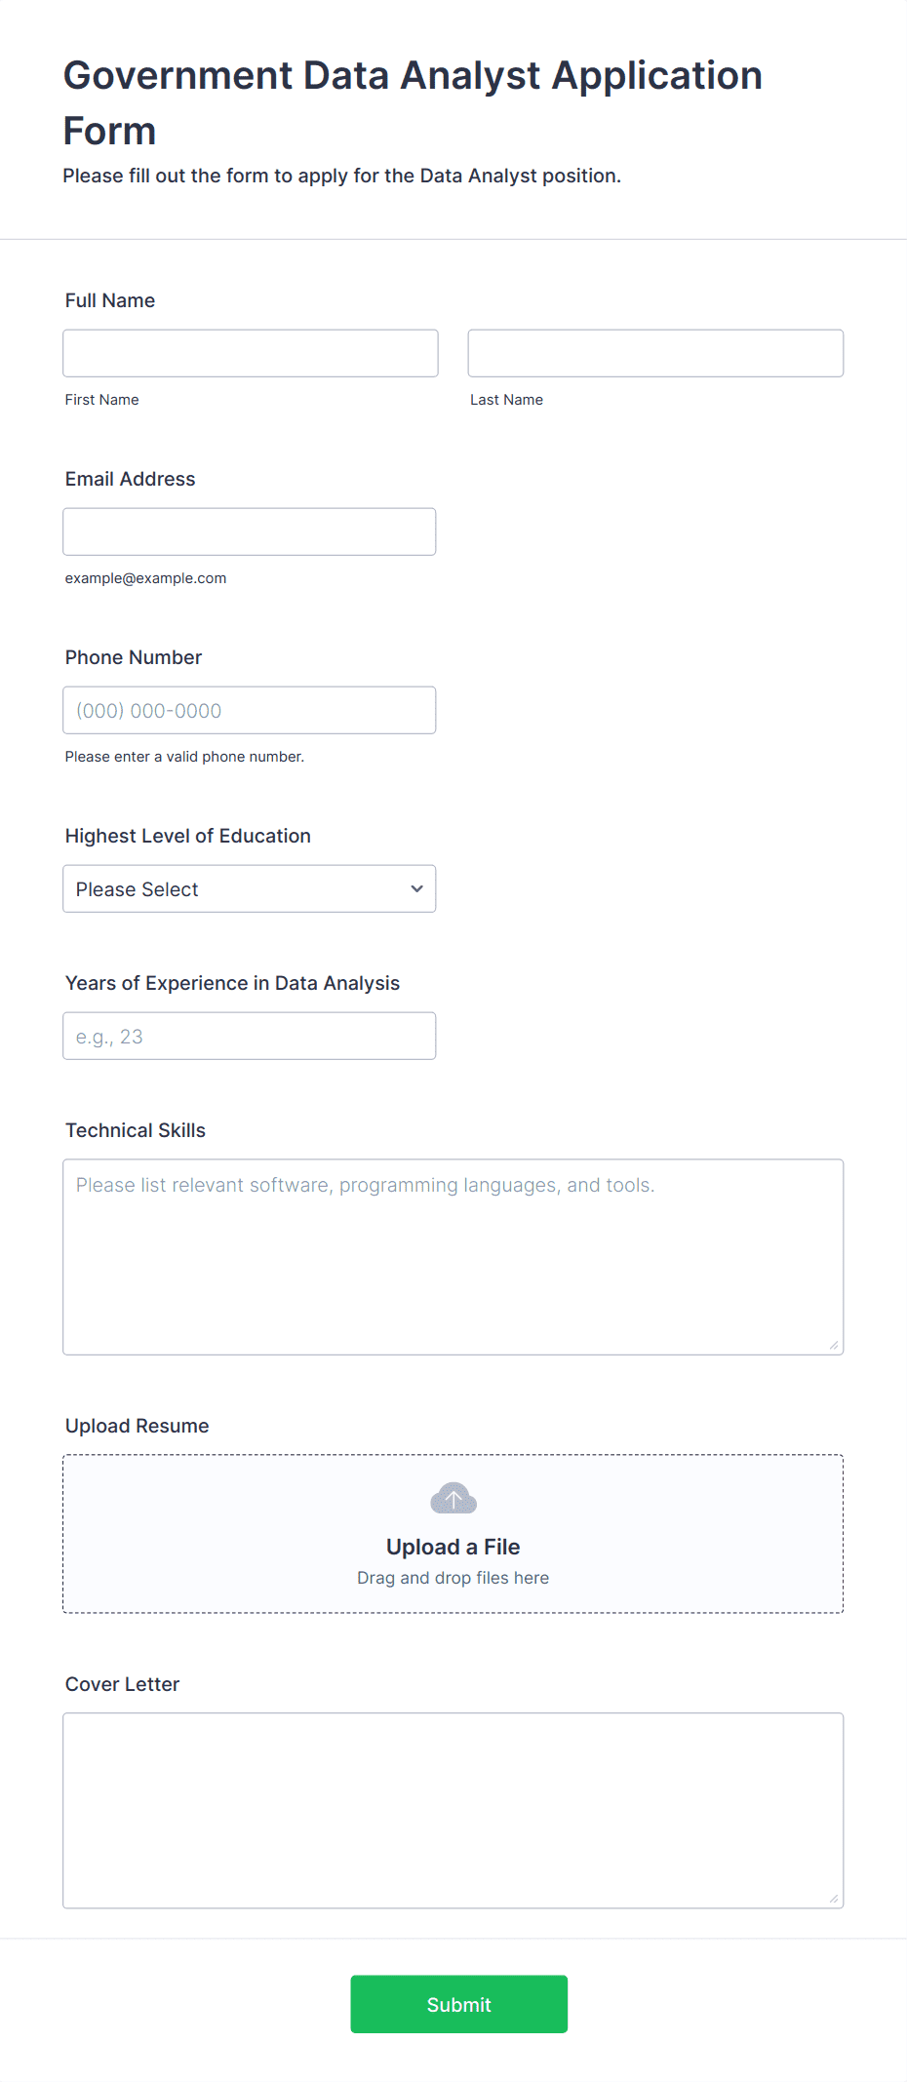Click the cloud upload icon
Viewport: 907px width, 2082px height.
[453, 1498]
